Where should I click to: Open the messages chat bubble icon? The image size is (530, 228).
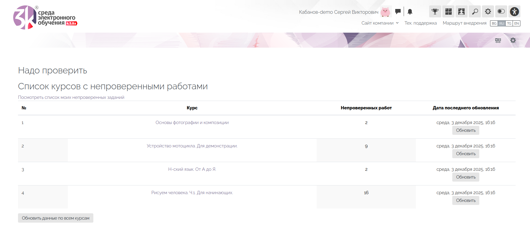click(398, 12)
